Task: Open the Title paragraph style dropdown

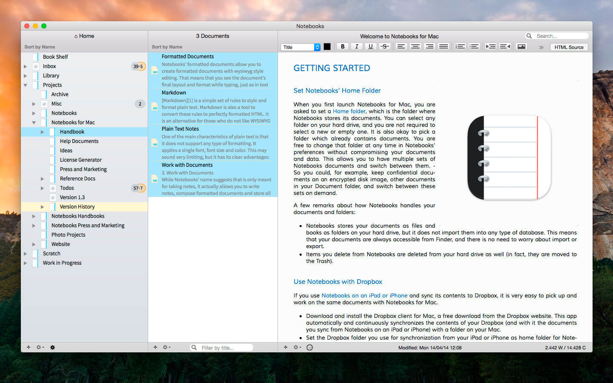Action: (301, 47)
